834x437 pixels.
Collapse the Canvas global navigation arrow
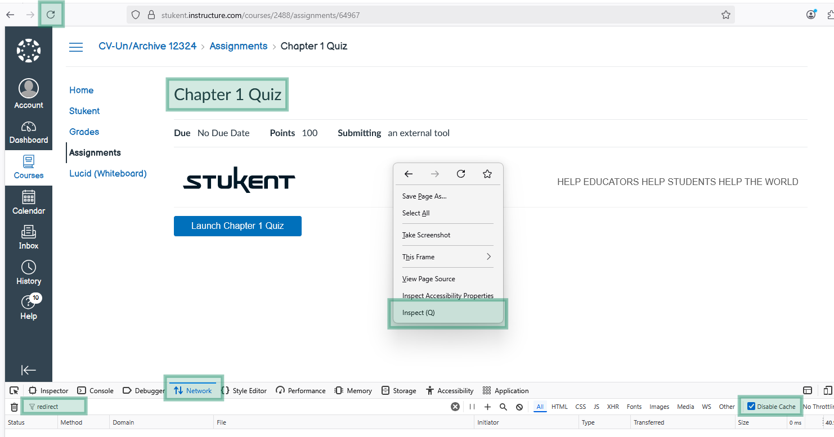(29, 370)
